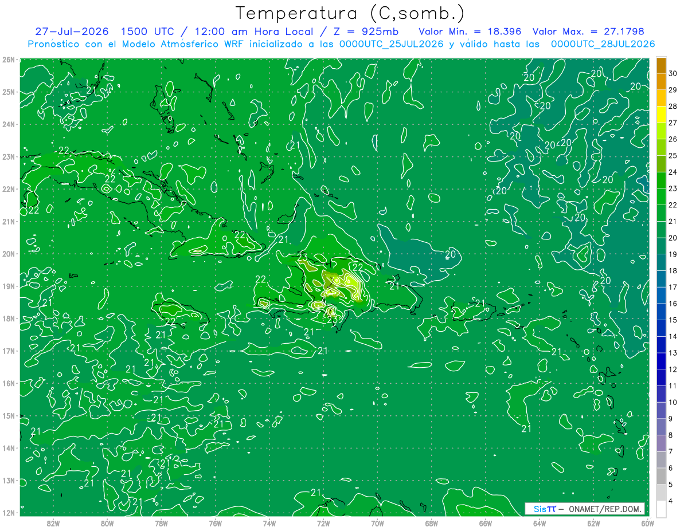Click the '13N' latitude axis label

coord(8,480)
